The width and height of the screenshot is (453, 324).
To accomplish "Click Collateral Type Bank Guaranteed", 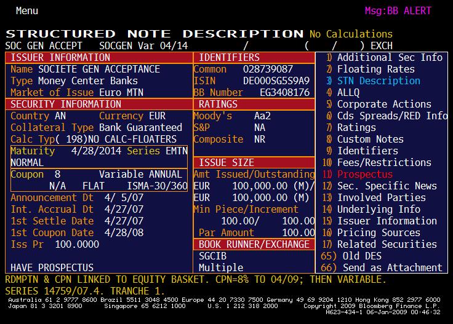I will point(141,127).
